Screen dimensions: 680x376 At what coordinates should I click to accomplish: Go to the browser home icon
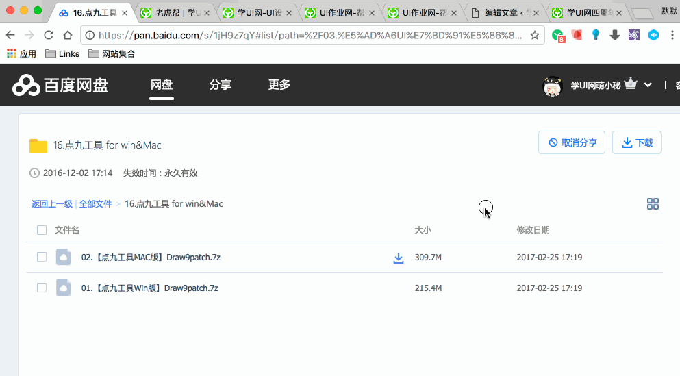(68, 35)
